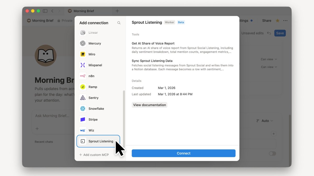Select the n8n connection icon
Image resolution: width=314 pixels, height=176 pixels.
pyautogui.click(x=83, y=76)
